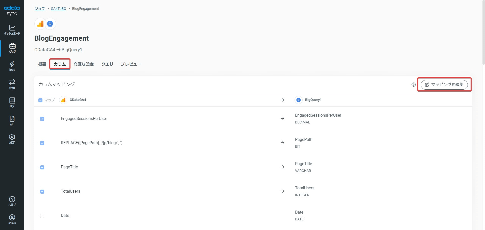This screenshot has width=485, height=230.
Task: Uncheck the PageTitle mapping checkbox
Action: (x=42, y=167)
